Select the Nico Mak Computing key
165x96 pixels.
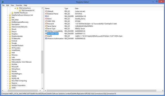coord(19,81)
